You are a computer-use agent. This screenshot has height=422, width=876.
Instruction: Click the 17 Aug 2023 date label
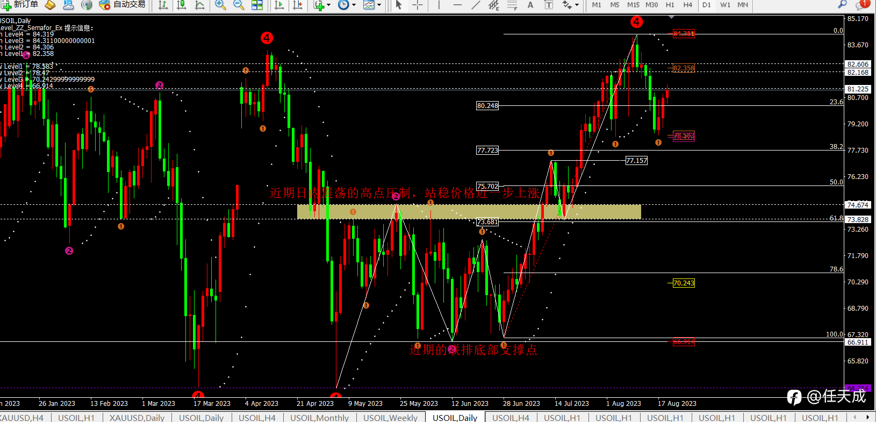pyautogui.click(x=677, y=403)
